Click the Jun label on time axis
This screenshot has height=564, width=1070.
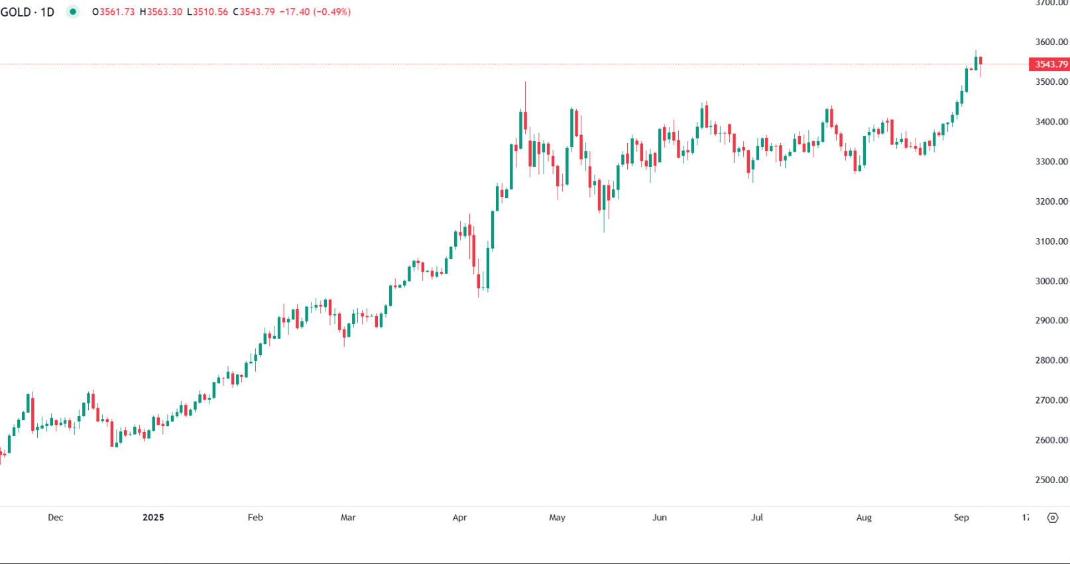coord(660,518)
